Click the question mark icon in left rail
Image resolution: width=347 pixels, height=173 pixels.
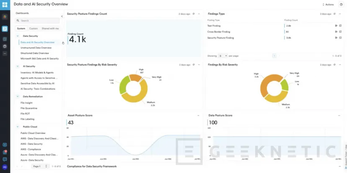click(5, 46)
